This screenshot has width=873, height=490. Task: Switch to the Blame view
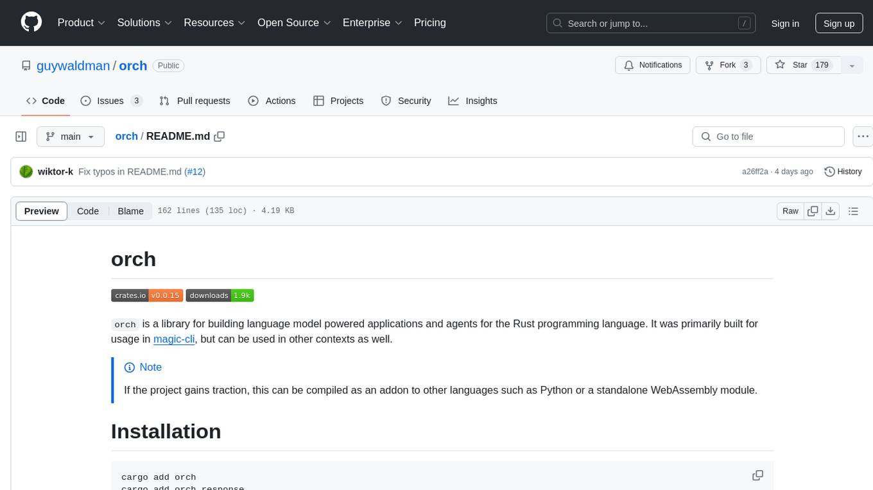[x=131, y=211]
